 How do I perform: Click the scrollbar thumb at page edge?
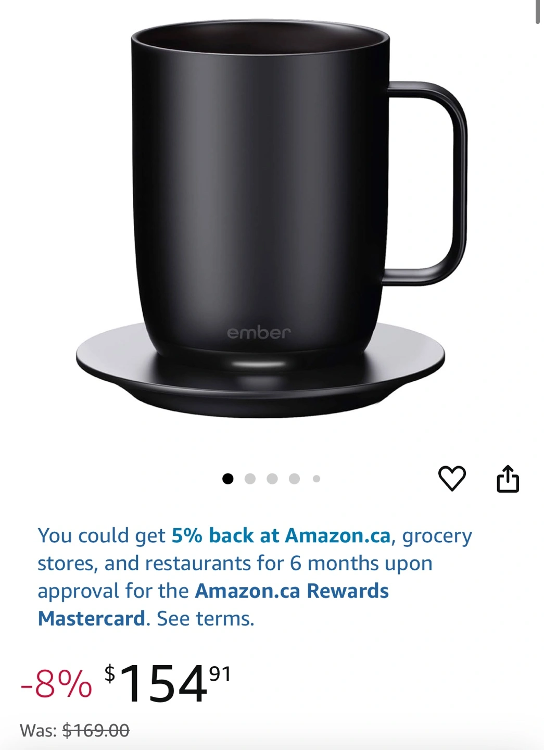537,11
